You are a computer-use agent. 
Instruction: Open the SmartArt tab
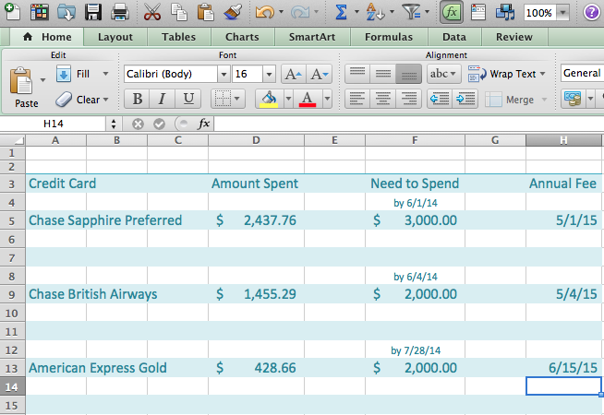click(312, 37)
